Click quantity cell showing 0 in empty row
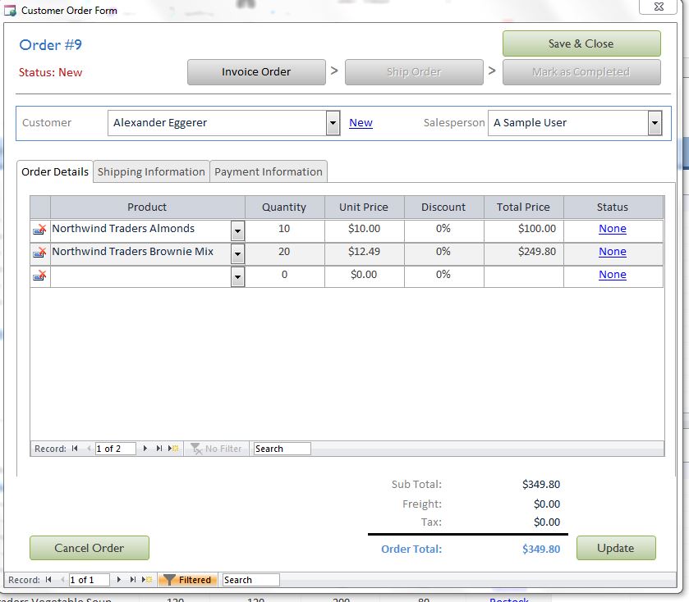This screenshot has height=602, width=689. [x=284, y=276]
